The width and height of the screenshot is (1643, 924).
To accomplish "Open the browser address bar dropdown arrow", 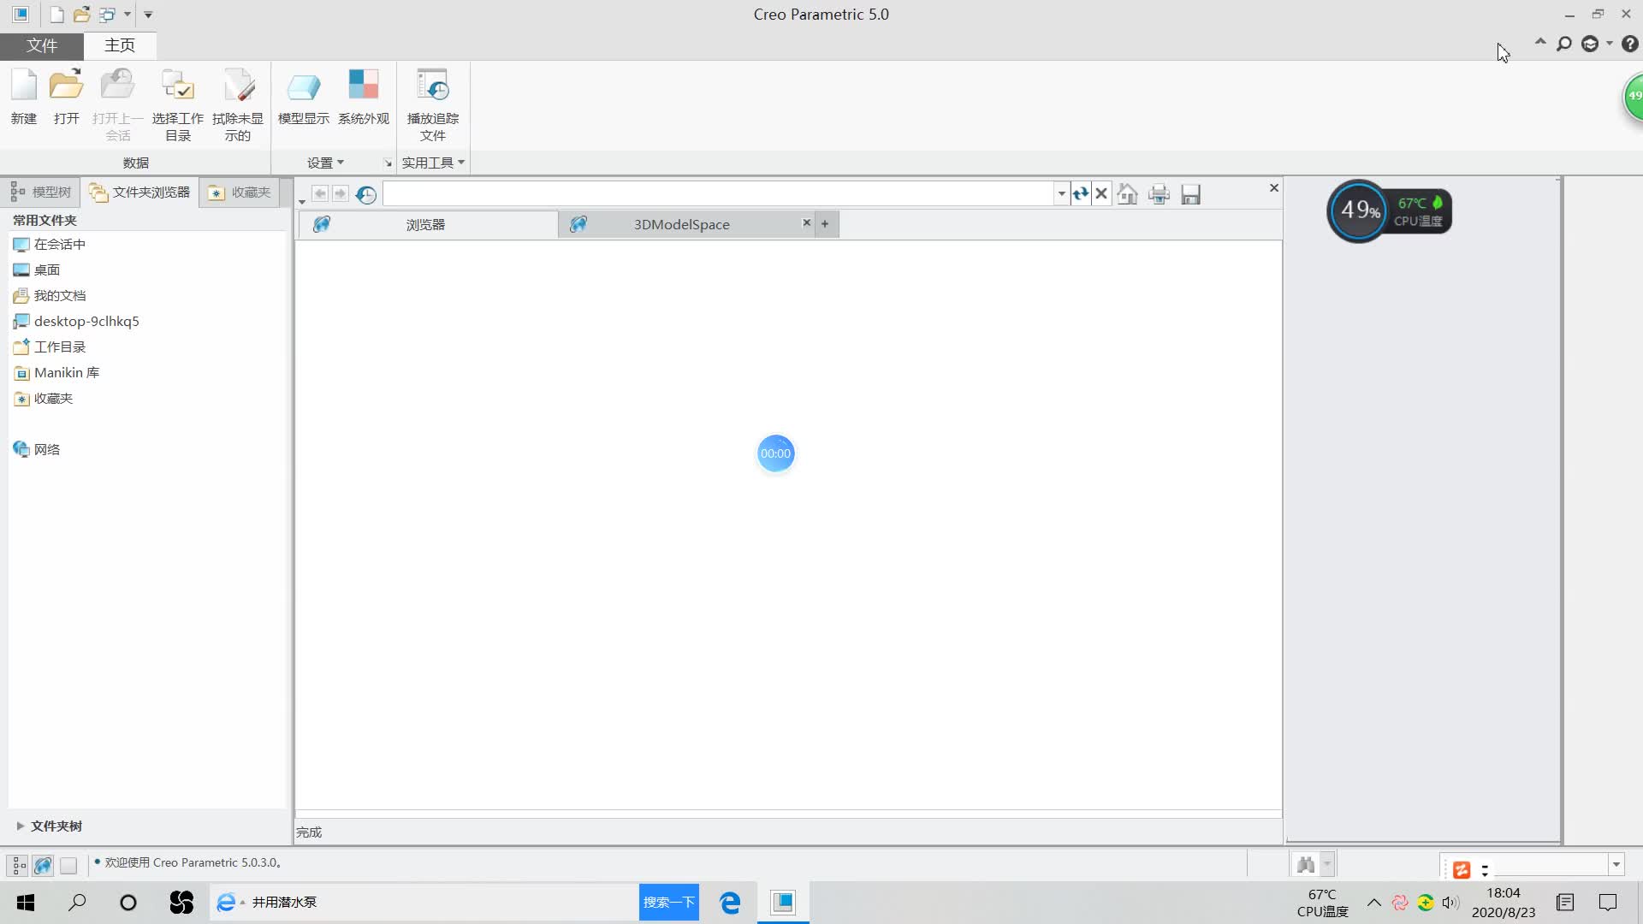I will pyautogui.click(x=1062, y=194).
